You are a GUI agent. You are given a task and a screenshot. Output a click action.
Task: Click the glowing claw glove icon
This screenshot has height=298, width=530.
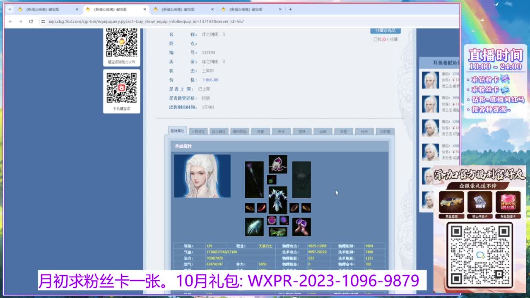[x=254, y=227]
